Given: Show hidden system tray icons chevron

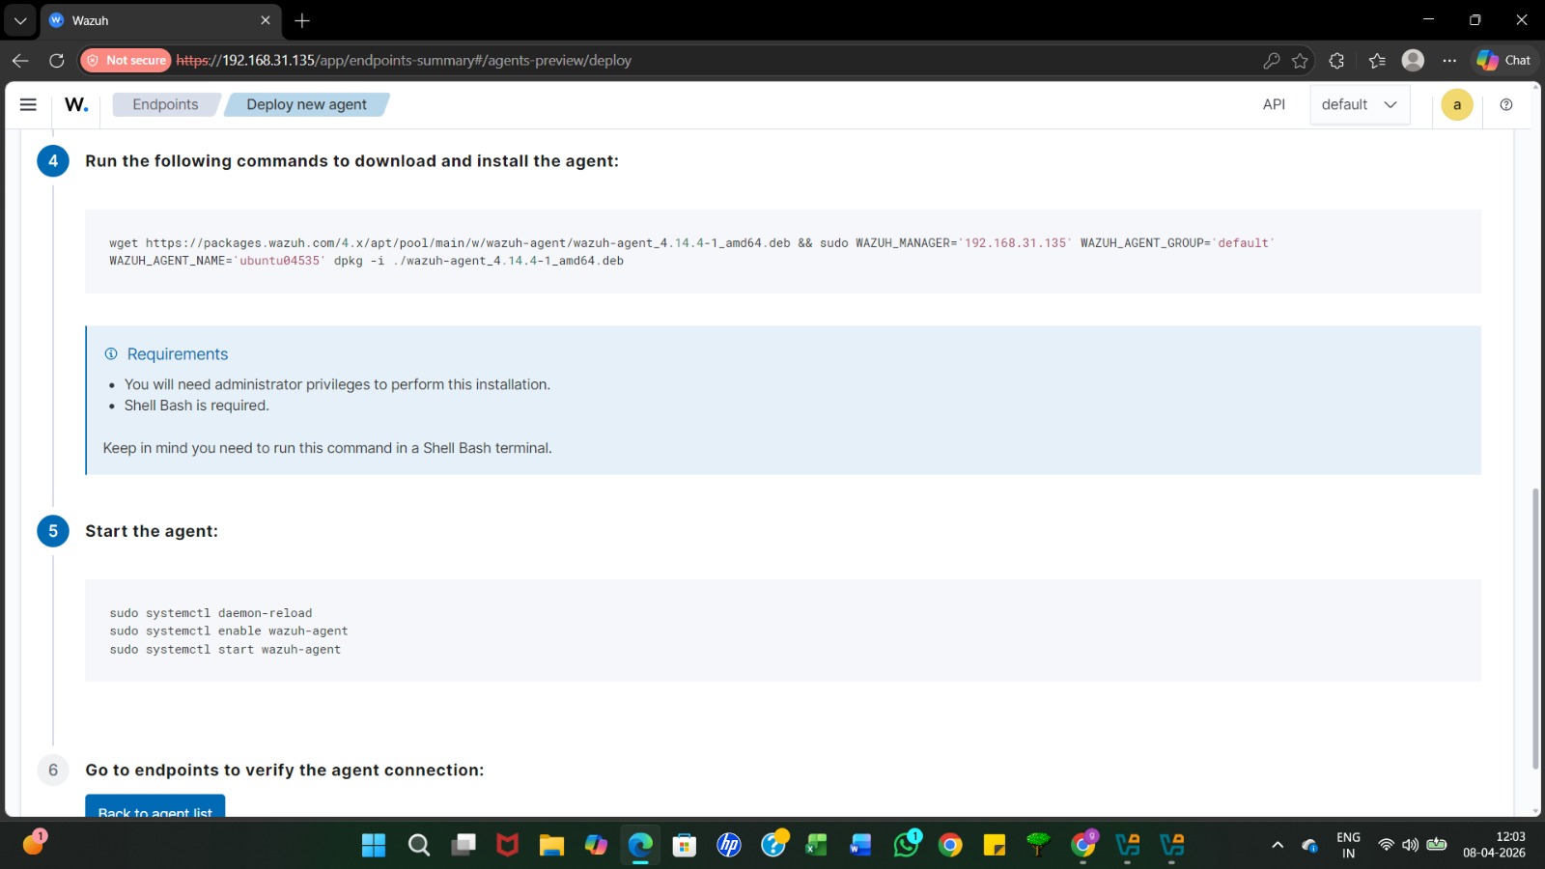Looking at the screenshot, I should click(1278, 846).
